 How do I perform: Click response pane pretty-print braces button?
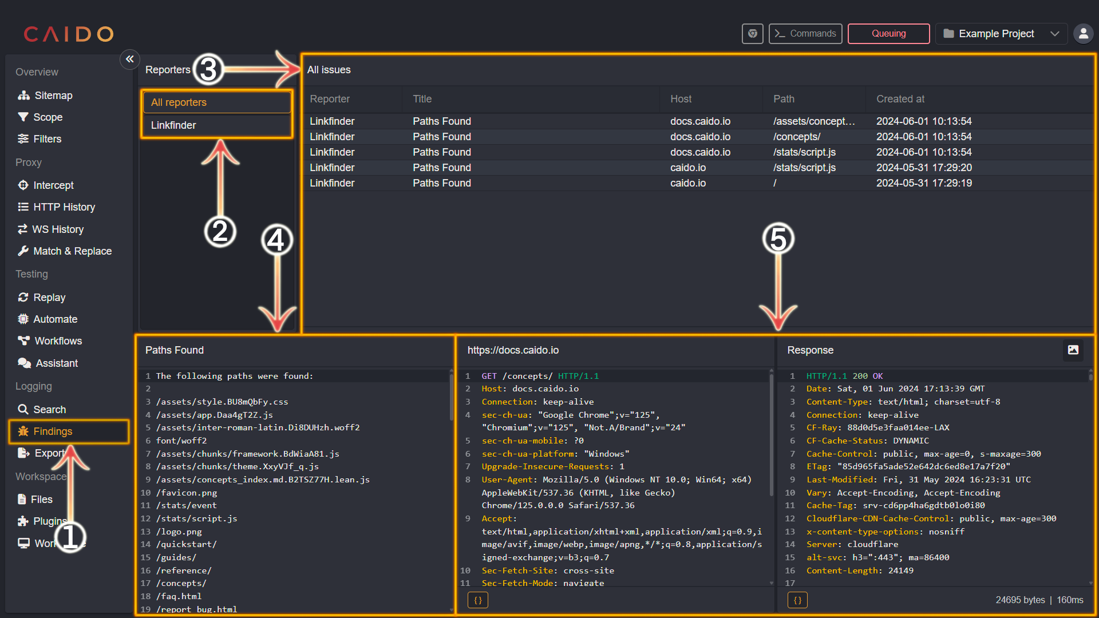(797, 600)
